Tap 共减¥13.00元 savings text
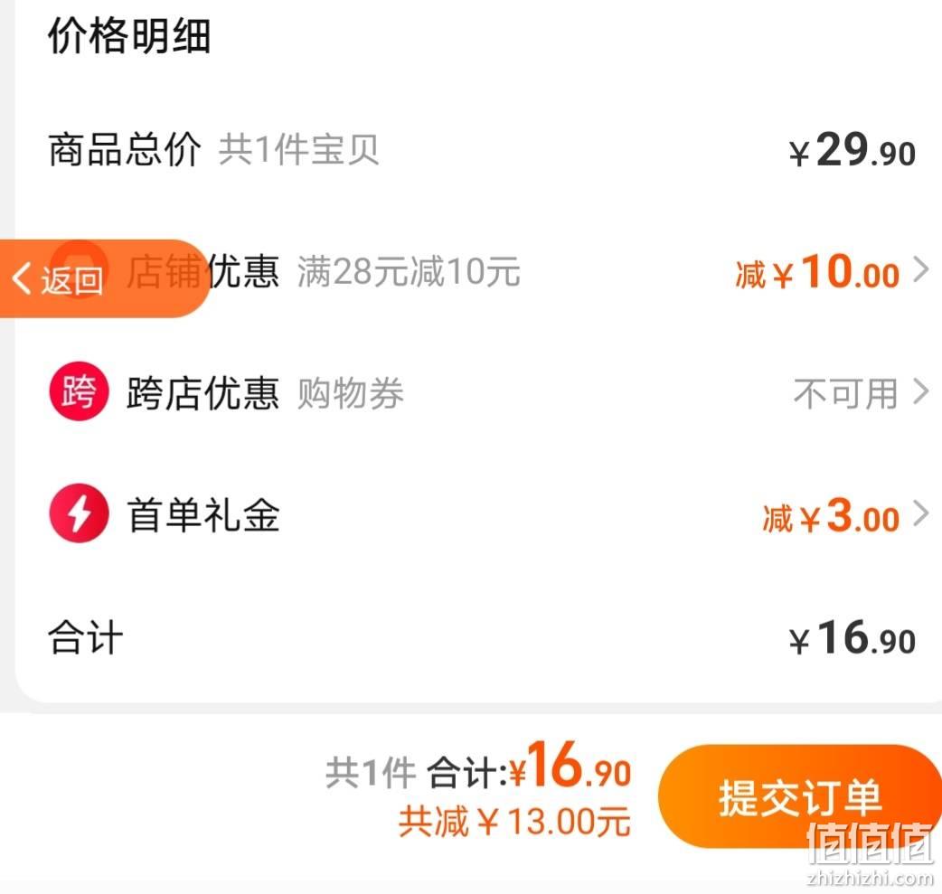This screenshot has width=942, height=894. click(x=514, y=822)
